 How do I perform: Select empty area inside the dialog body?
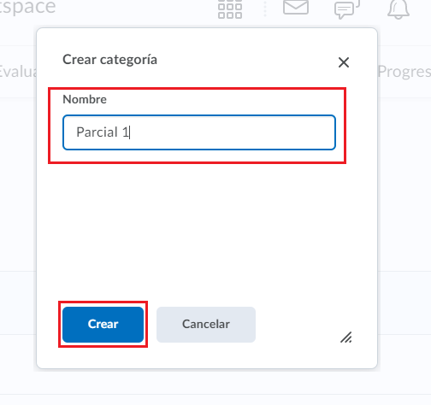(207, 228)
